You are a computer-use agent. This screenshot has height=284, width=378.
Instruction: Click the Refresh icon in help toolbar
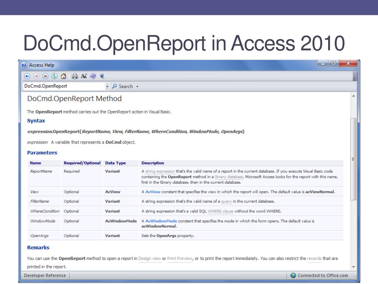54,76
